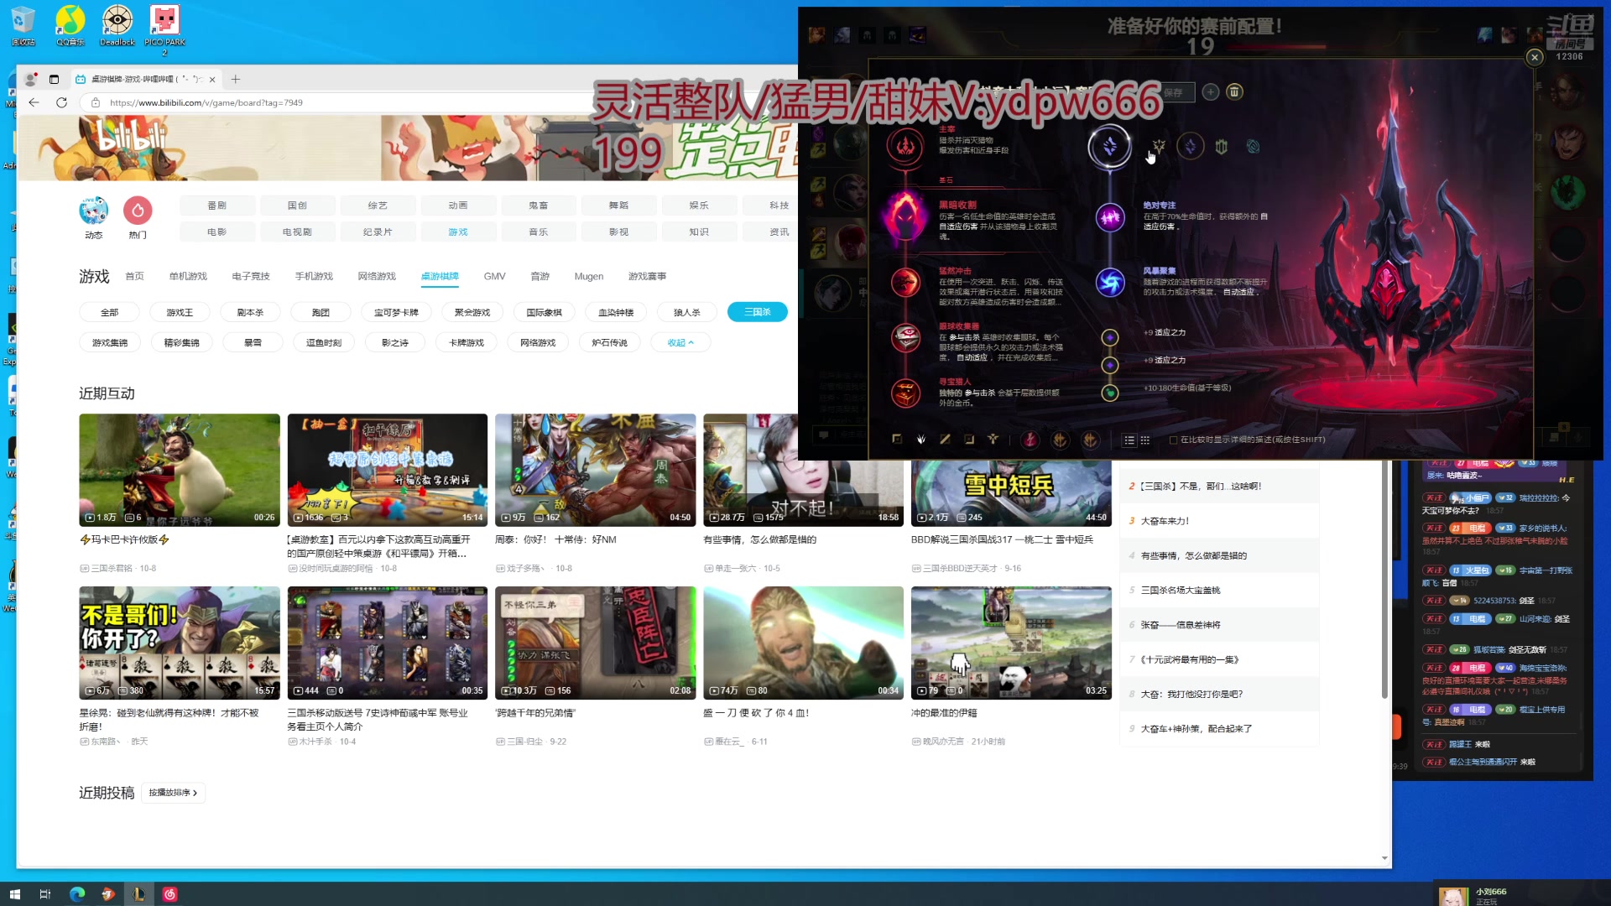Go back in the browser
Screen dimensions: 1611x906
pyautogui.click(x=34, y=102)
